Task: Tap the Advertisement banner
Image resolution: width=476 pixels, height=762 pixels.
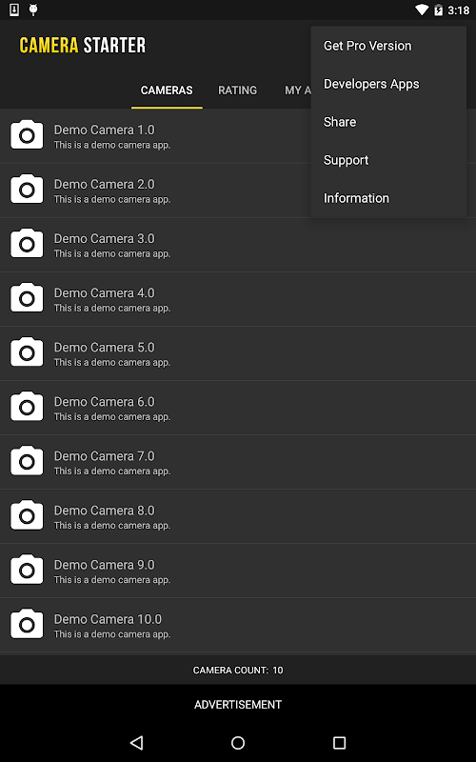Action: point(238,705)
